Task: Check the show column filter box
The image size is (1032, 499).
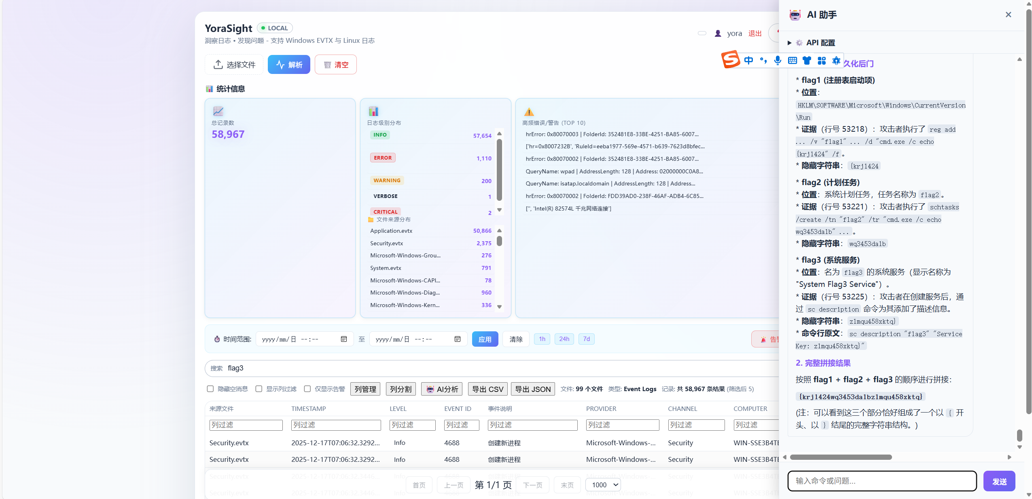Action: [x=259, y=389]
